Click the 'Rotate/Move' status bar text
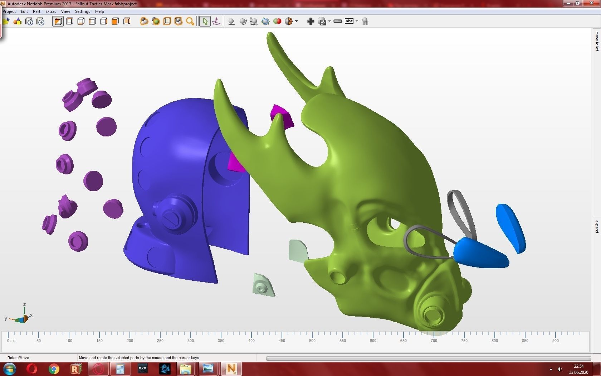 pyautogui.click(x=18, y=358)
